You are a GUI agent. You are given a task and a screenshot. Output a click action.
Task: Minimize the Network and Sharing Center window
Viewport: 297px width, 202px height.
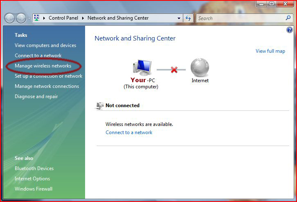pos(262,4)
